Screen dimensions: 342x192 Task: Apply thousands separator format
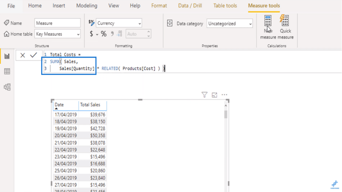pyautogui.click(x=112, y=34)
